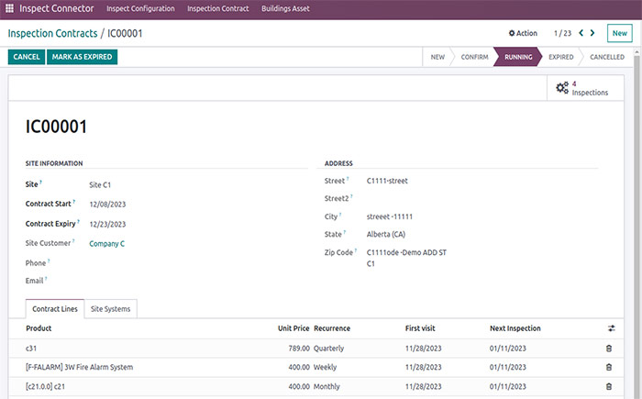Viewport: 642px width, 399px height.
Task: Click the c31 product cell
Action: click(31, 349)
